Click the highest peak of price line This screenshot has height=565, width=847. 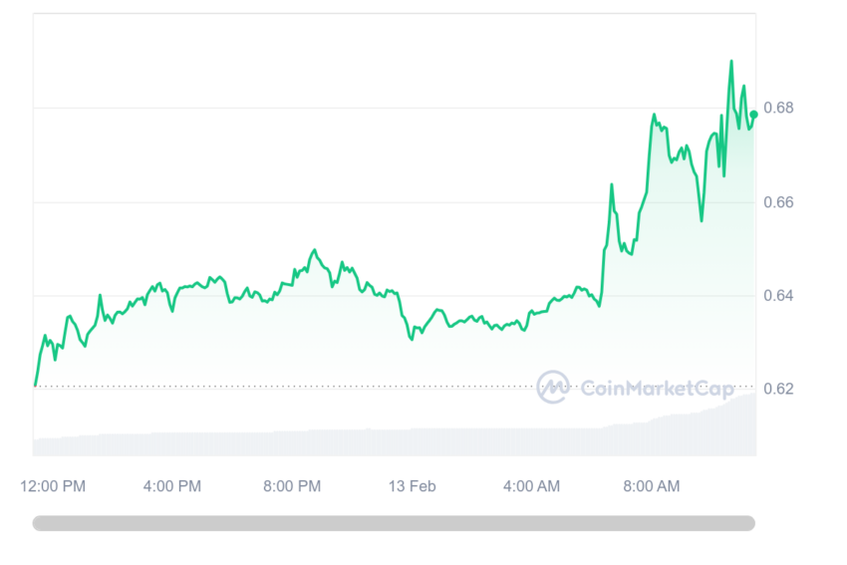[x=731, y=61]
